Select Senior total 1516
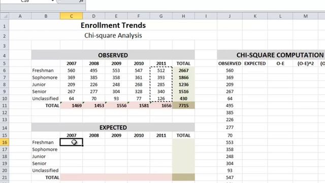 click(183, 91)
